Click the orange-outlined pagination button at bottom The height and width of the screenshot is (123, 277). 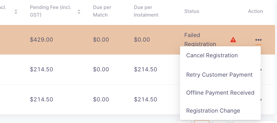click(202, 122)
